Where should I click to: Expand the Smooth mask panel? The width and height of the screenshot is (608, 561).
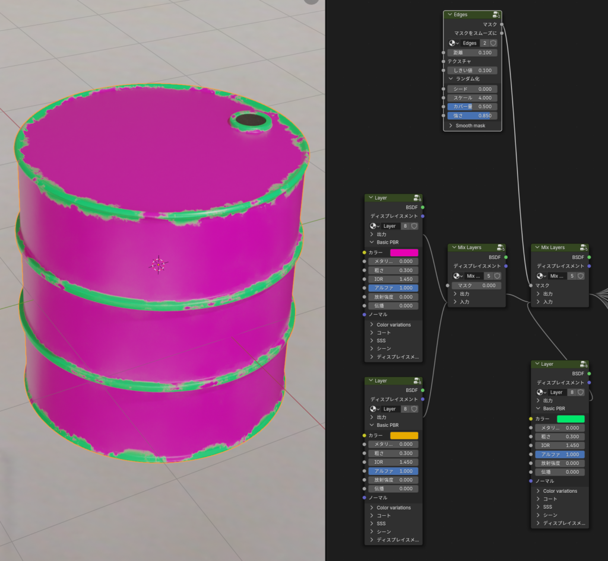(451, 126)
